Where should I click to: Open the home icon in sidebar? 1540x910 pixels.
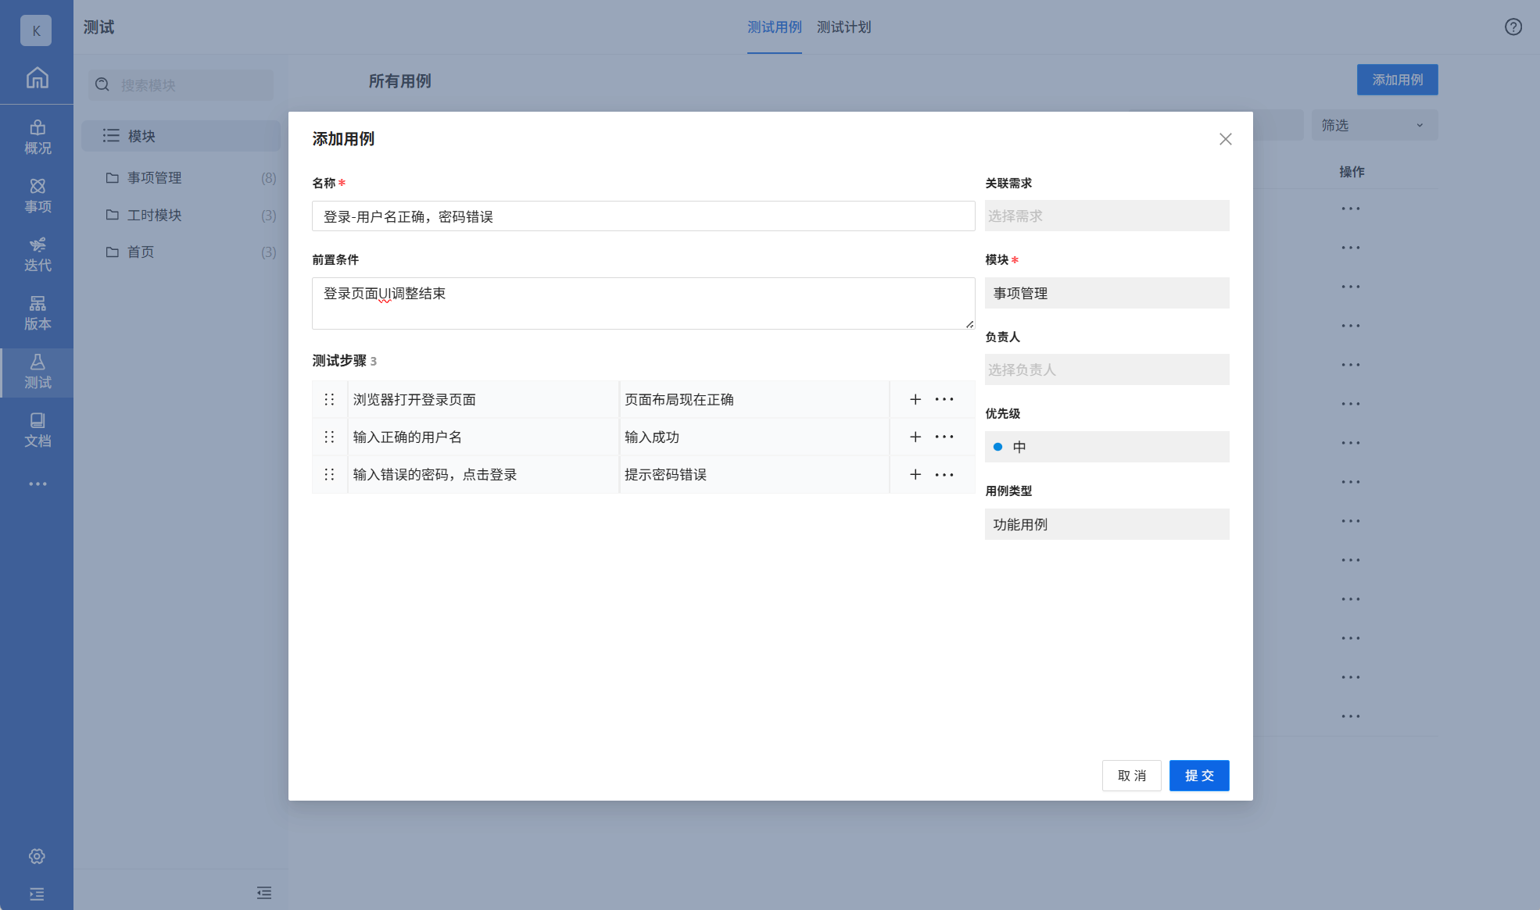[x=37, y=78]
